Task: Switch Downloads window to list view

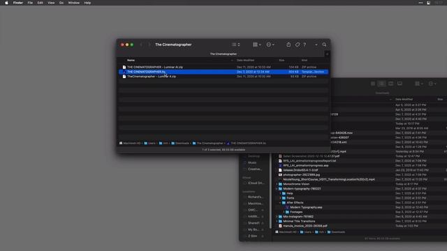Action: (381, 84)
